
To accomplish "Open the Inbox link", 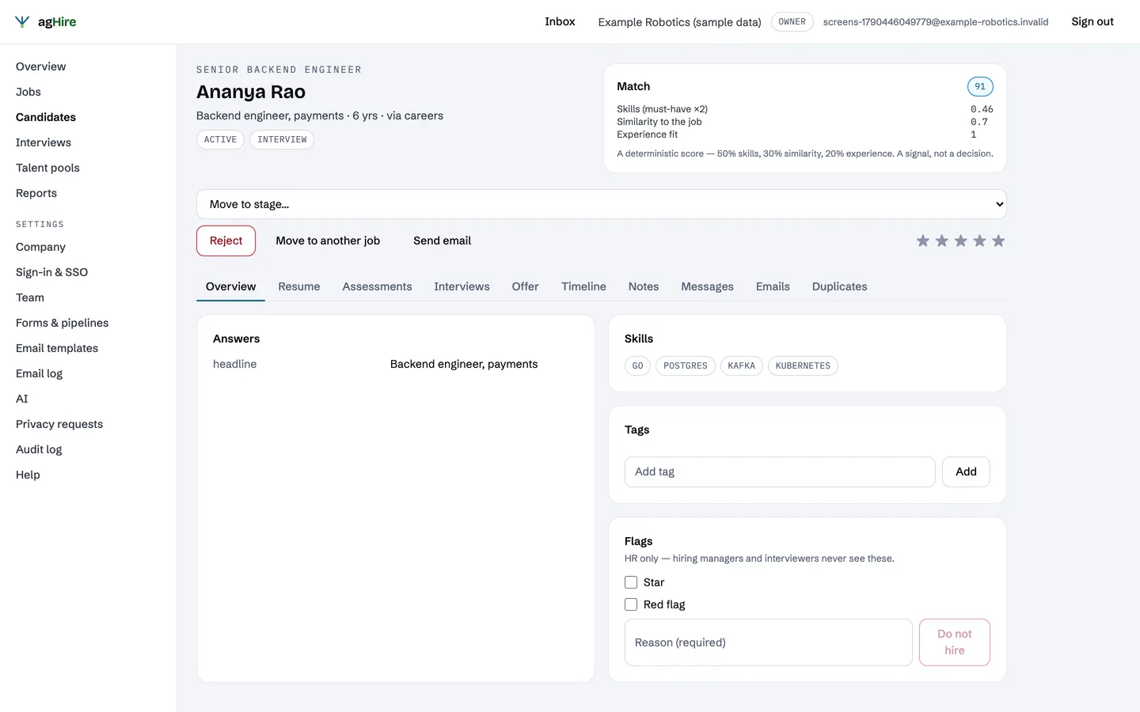I will [560, 21].
